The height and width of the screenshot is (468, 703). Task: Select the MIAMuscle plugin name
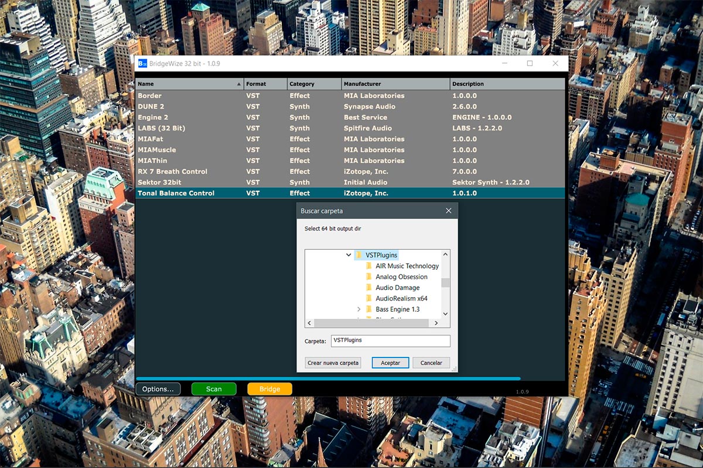pos(157,150)
